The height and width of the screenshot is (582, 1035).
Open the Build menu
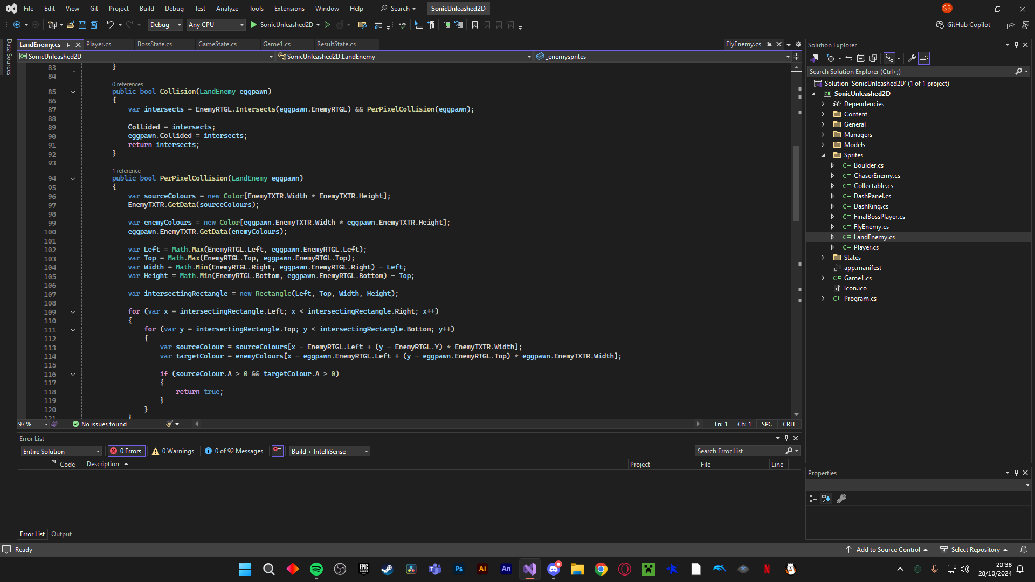pos(147,9)
